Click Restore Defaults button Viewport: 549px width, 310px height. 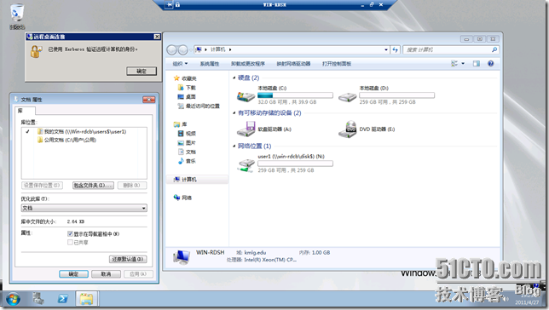click(128, 259)
